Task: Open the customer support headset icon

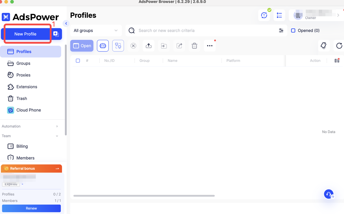Action: (x=328, y=194)
